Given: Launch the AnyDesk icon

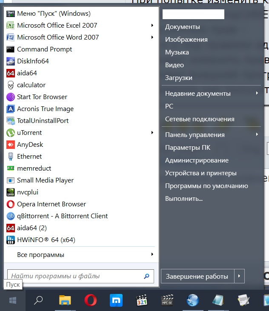Looking at the screenshot, I should 11,145.
